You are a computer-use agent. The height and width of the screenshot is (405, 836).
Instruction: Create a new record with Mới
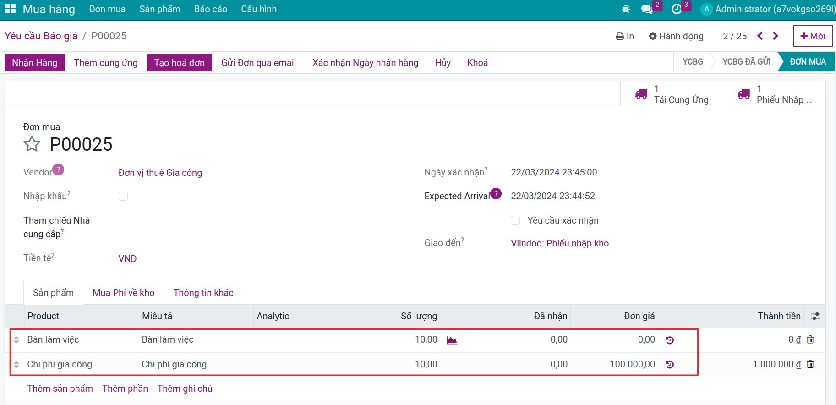tap(813, 36)
